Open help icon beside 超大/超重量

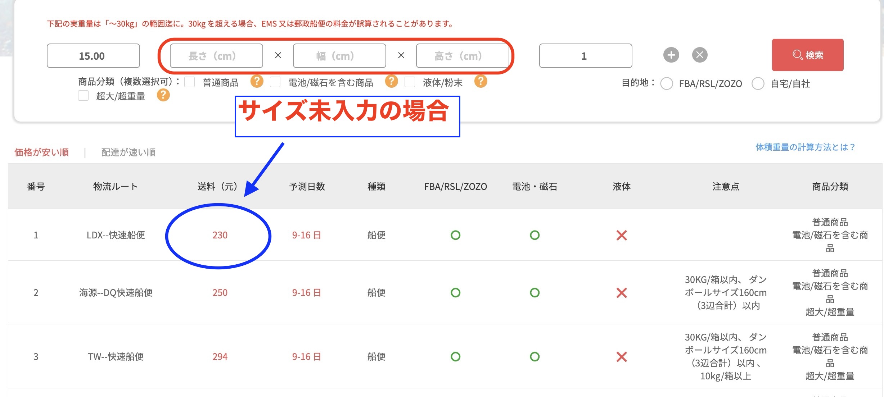pos(163,95)
